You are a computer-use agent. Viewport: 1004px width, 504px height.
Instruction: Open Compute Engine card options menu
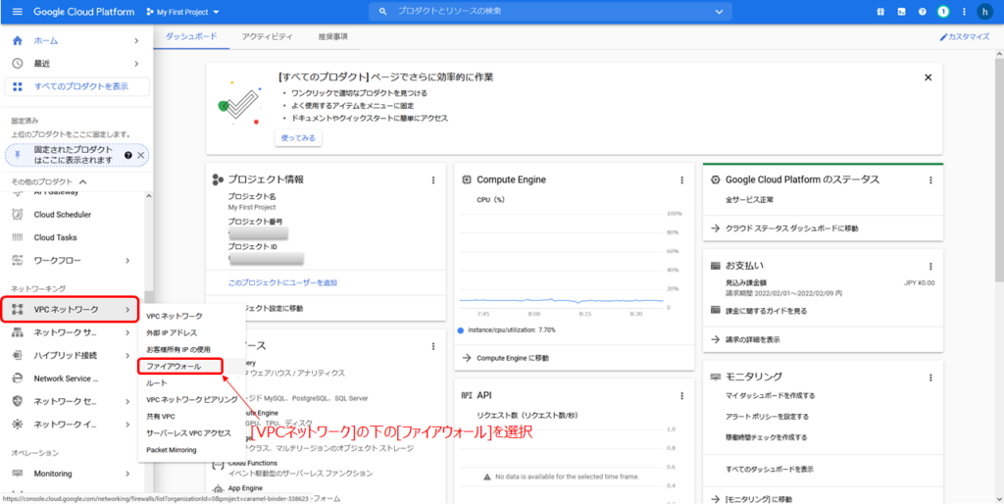[x=681, y=180]
